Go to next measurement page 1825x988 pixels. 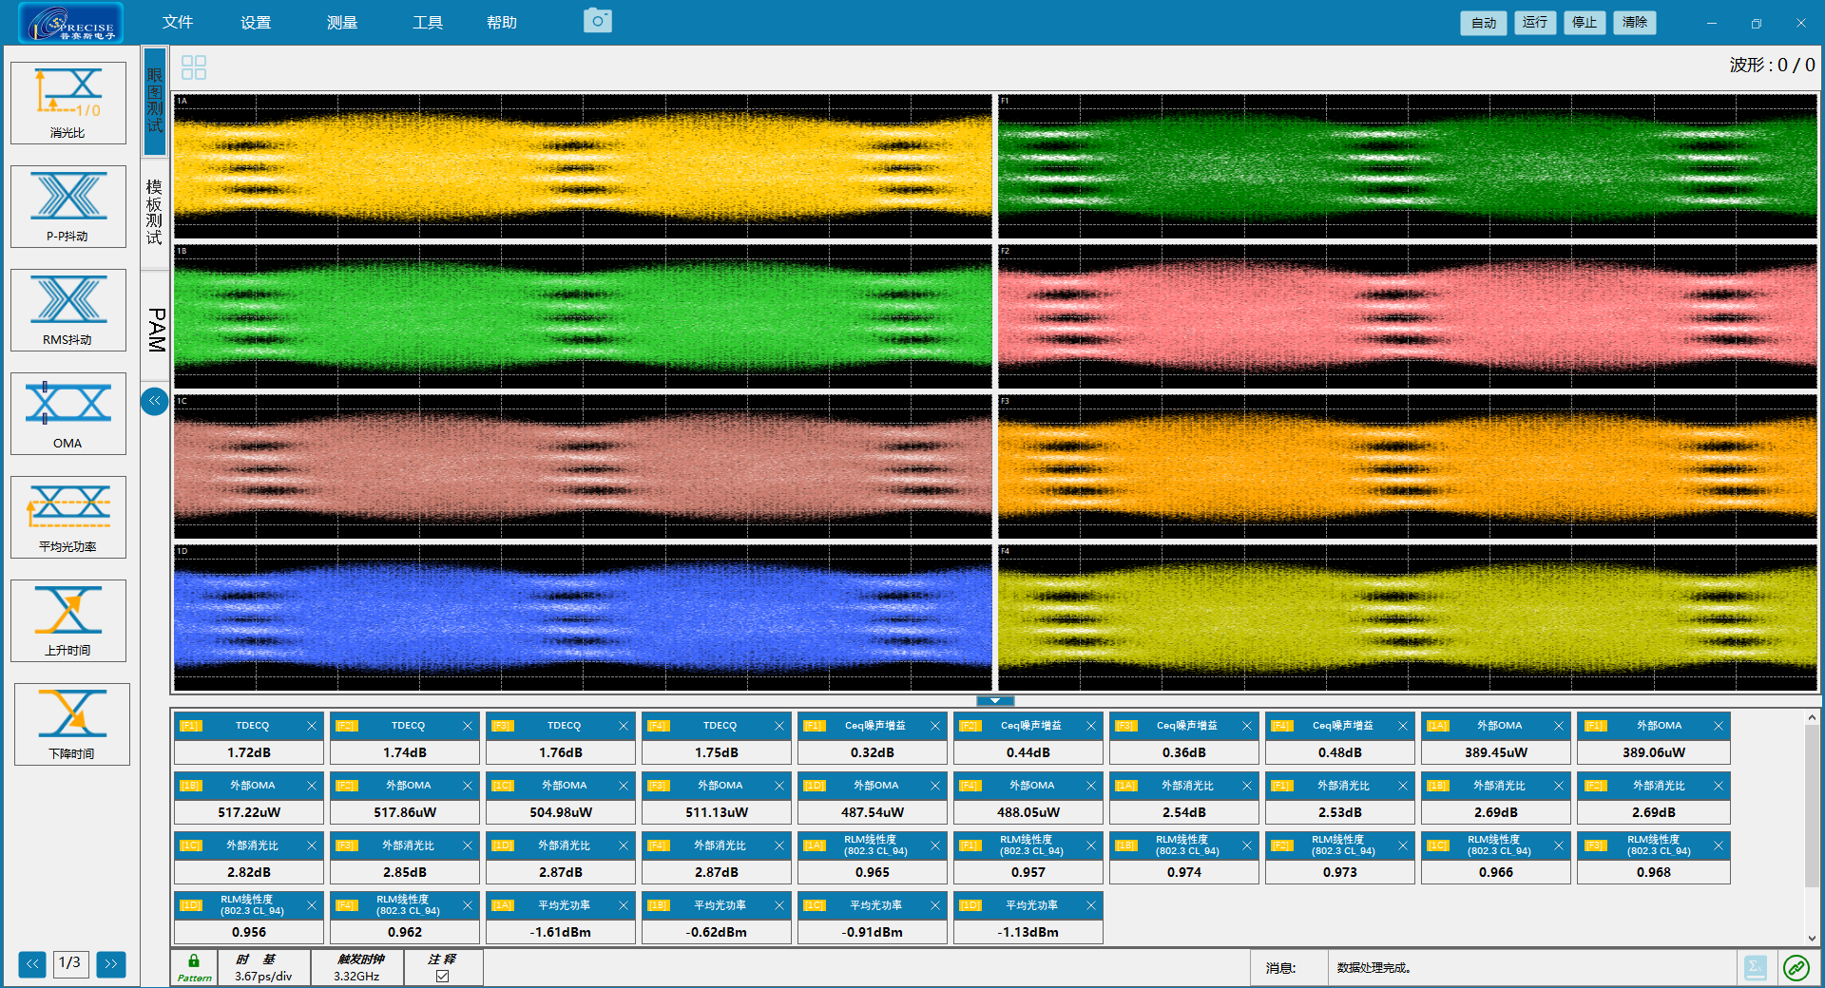[x=111, y=963]
